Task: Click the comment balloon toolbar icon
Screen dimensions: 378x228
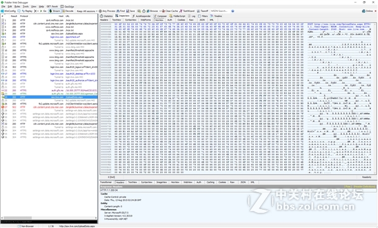Action: click(19, 11)
